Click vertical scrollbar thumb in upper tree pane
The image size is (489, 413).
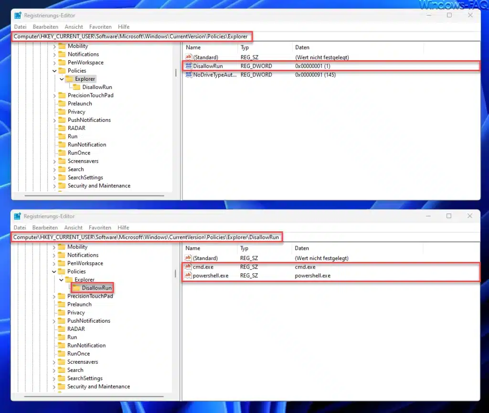click(176, 73)
